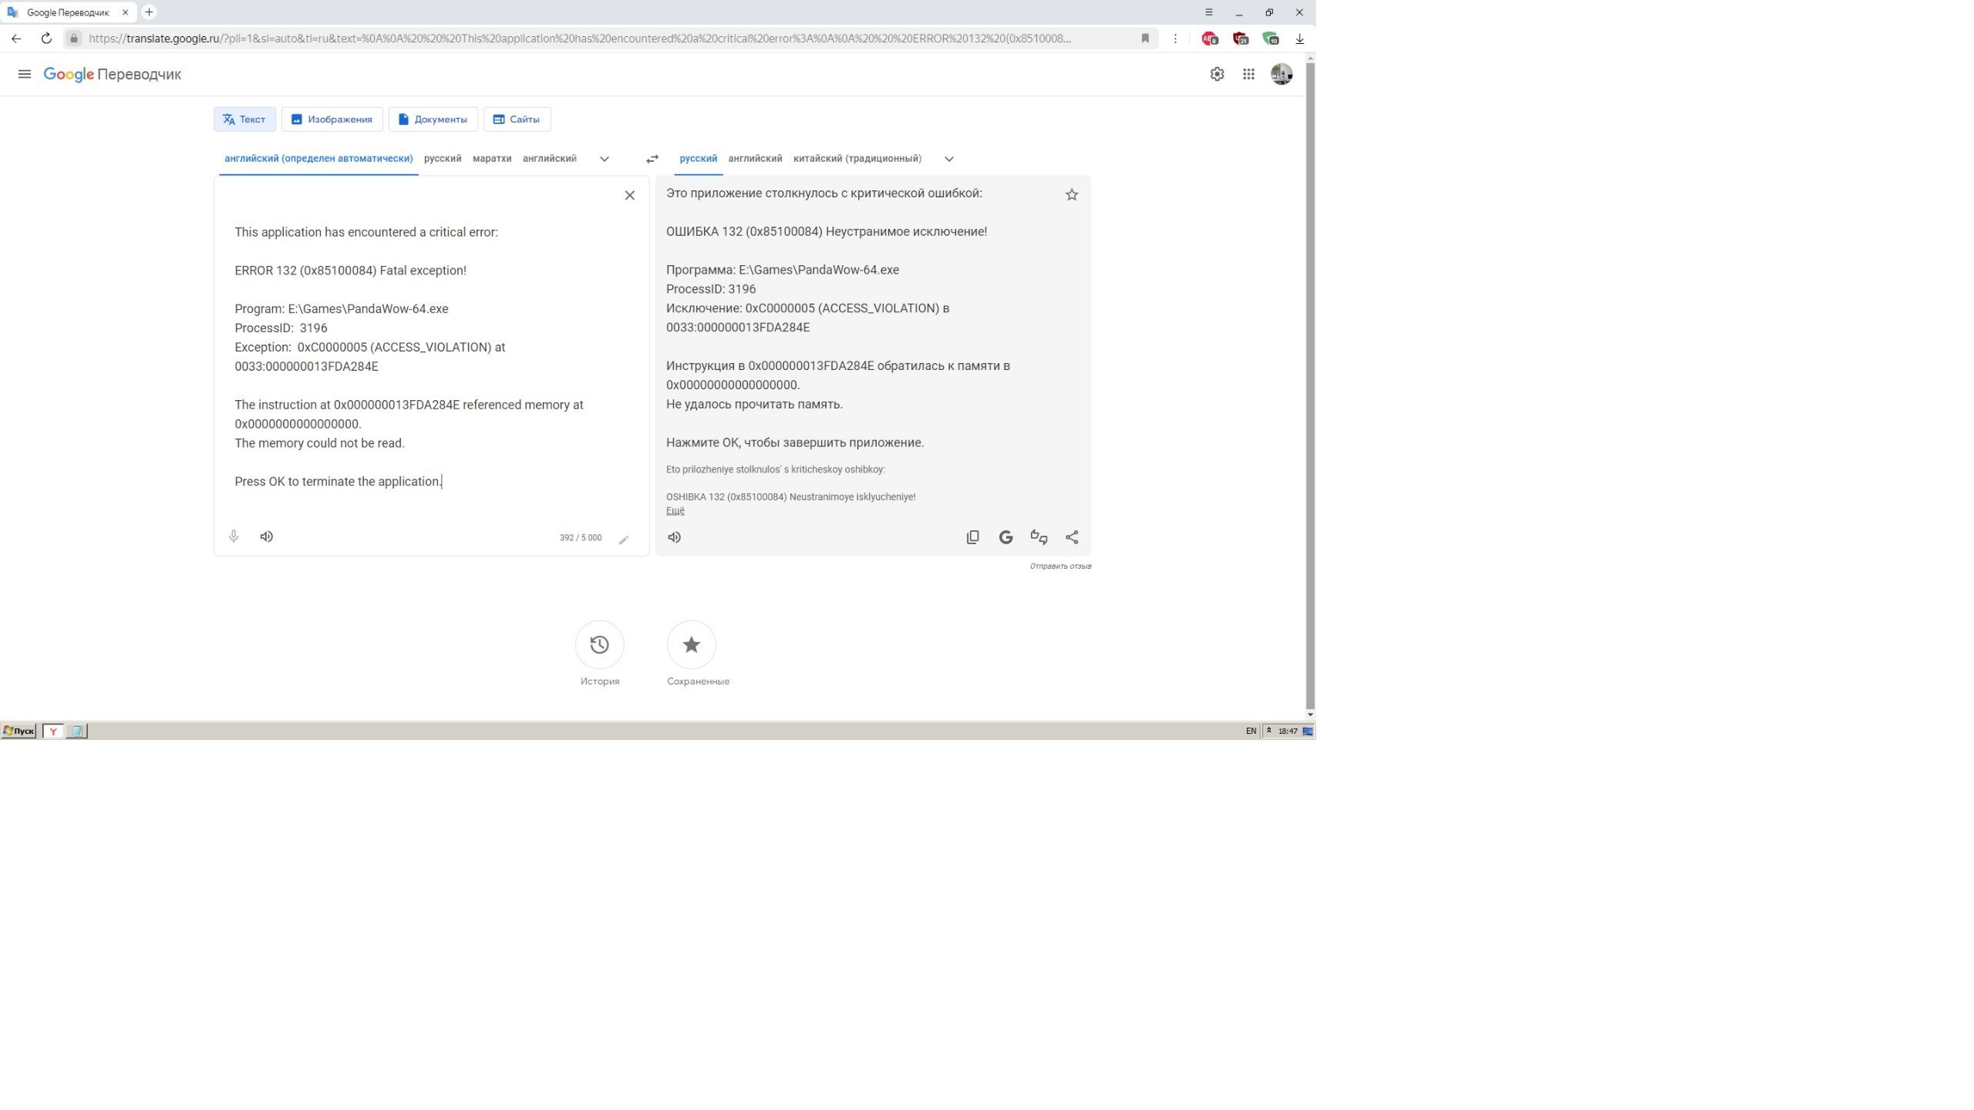Image resolution: width=1974 pixels, height=1110 pixels.
Task: Click the site lock icon in address bar
Action: coord(73,38)
